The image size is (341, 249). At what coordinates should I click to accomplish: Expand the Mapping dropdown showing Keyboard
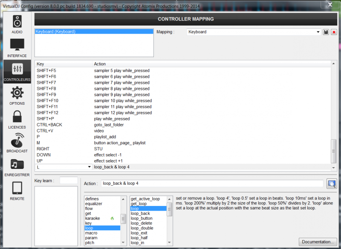[x=318, y=32]
